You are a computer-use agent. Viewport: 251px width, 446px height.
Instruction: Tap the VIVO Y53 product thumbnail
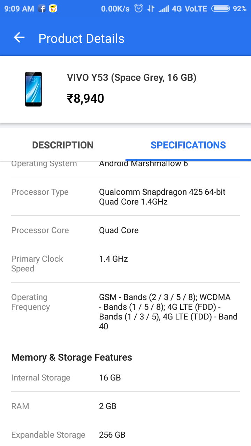(x=33, y=89)
